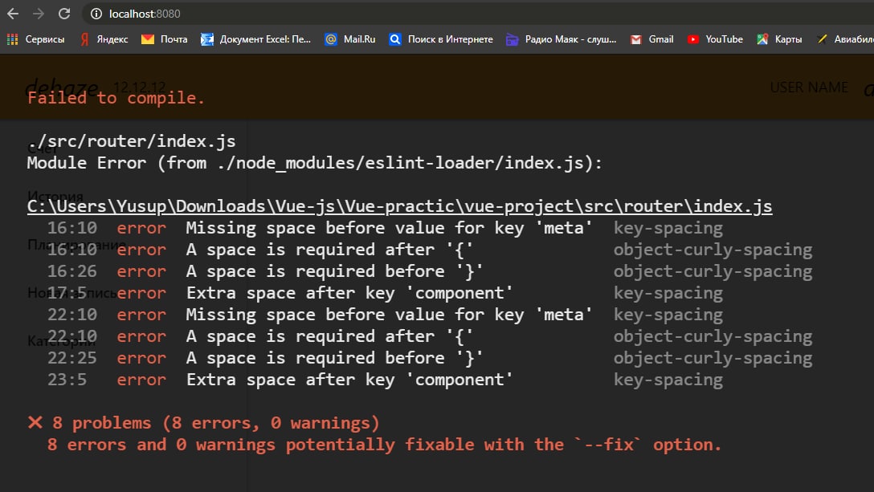Open the Gmail bookmark
Screen dimensions: 874x492
click(652, 39)
